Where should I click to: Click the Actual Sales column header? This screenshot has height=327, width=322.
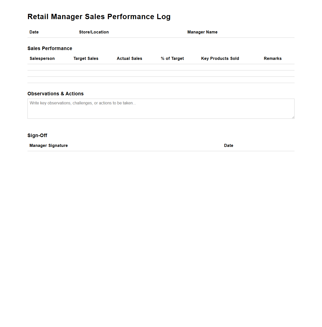coord(129,58)
